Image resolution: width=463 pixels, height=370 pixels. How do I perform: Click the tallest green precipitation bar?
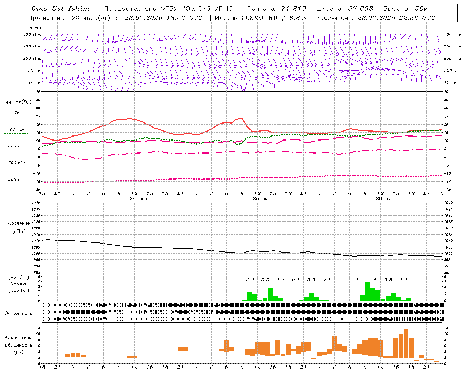pos(368,291)
